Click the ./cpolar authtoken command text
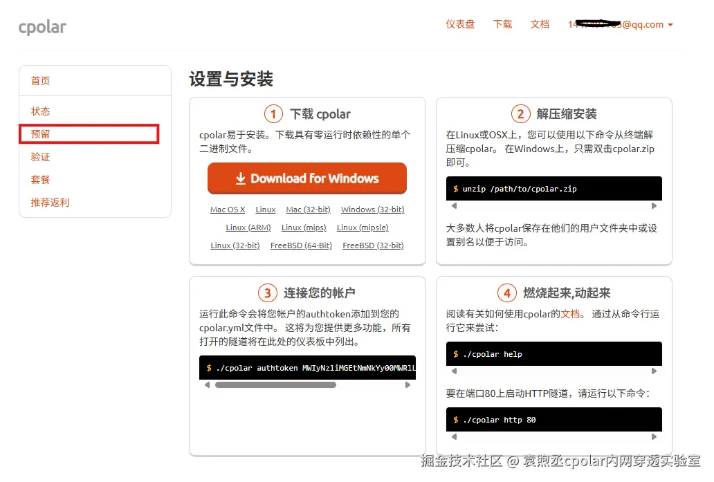This screenshot has height=482, width=714. pyautogui.click(x=315, y=368)
